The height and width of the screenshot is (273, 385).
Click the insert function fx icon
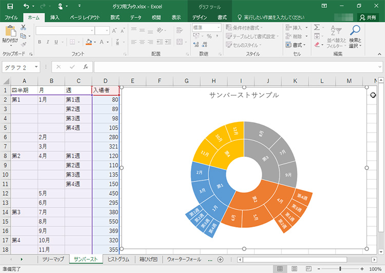(x=86, y=67)
